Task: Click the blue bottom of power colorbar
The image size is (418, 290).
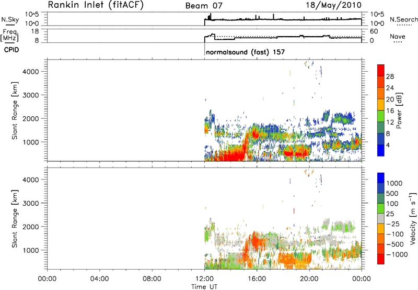Action: (381, 150)
